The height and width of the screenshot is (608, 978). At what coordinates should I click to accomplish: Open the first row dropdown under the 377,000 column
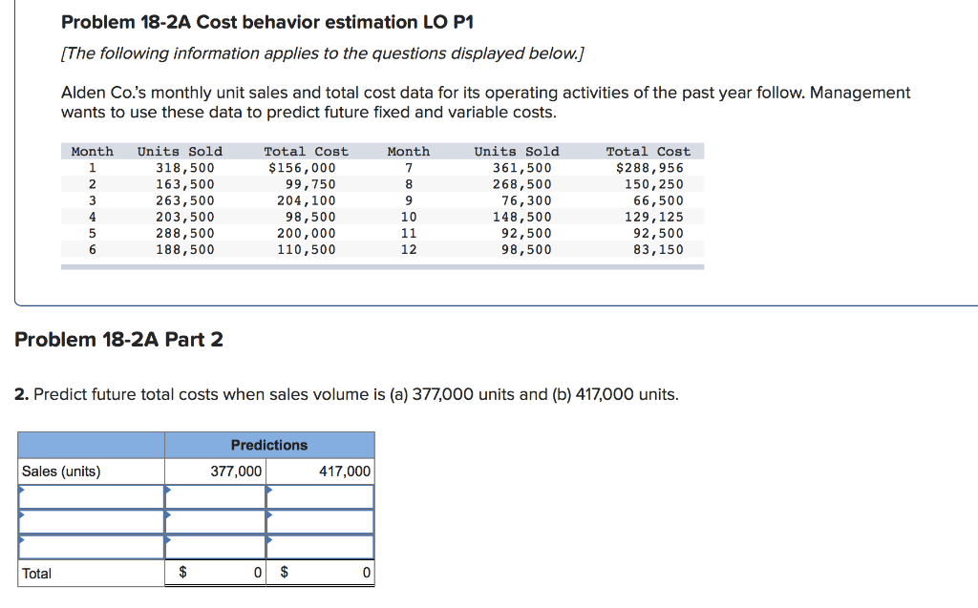tap(215, 496)
